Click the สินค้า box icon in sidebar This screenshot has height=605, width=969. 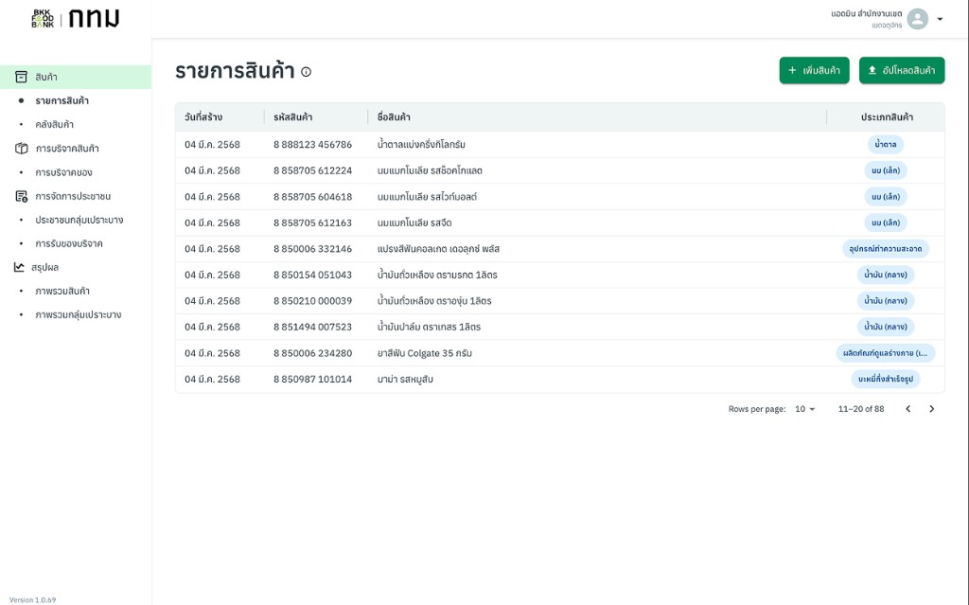(x=21, y=77)
